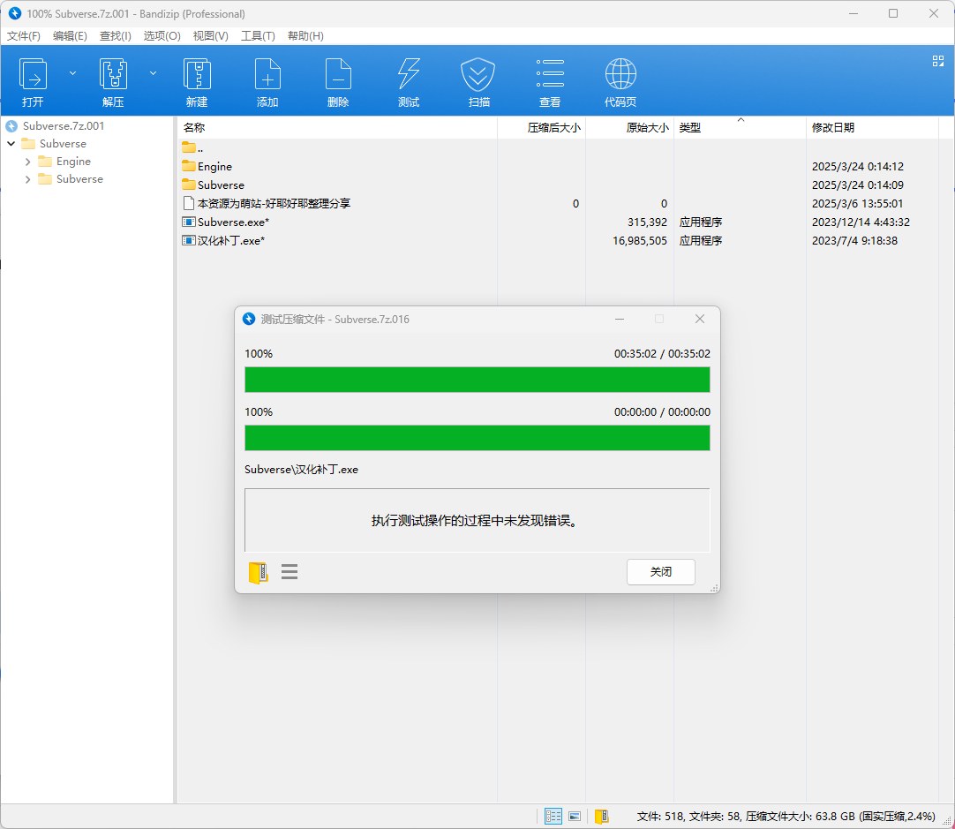955x829 pixels.
Task: Expand the 解压 dropdown arrow
Action: pyautogui.click(x=153, y=73)
